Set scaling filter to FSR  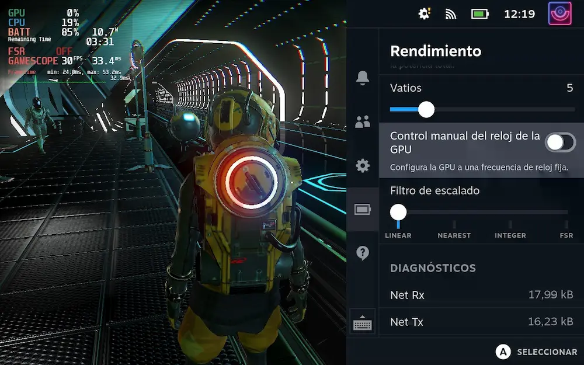pos(566,235)
